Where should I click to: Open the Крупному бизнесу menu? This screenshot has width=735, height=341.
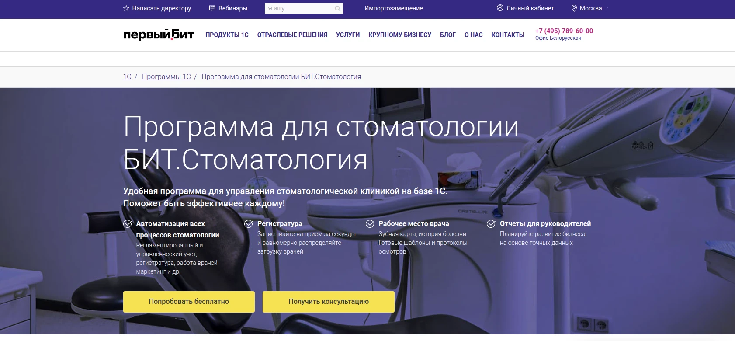coord(400,35)
